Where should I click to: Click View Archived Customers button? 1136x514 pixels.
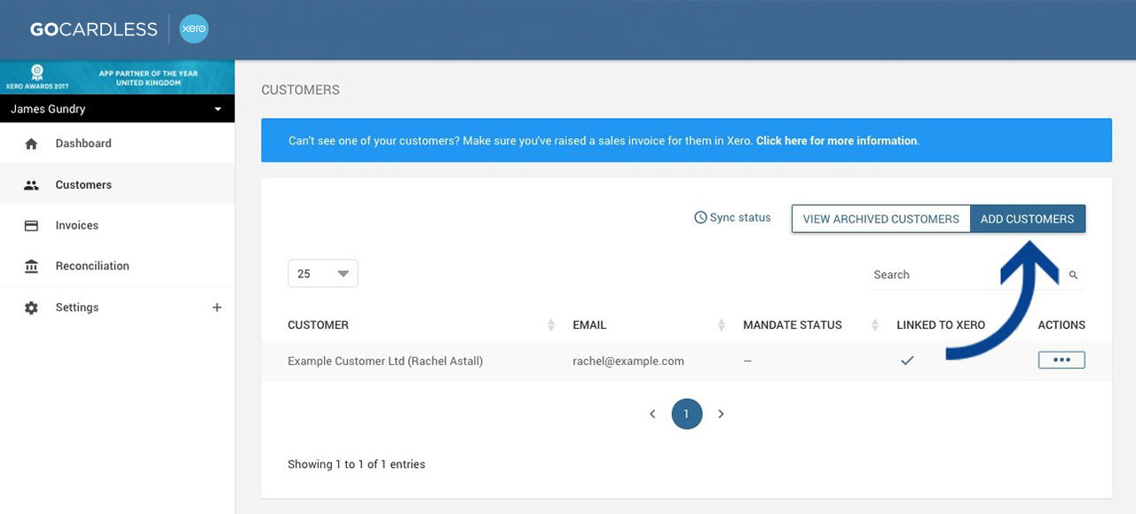[881, 219]
